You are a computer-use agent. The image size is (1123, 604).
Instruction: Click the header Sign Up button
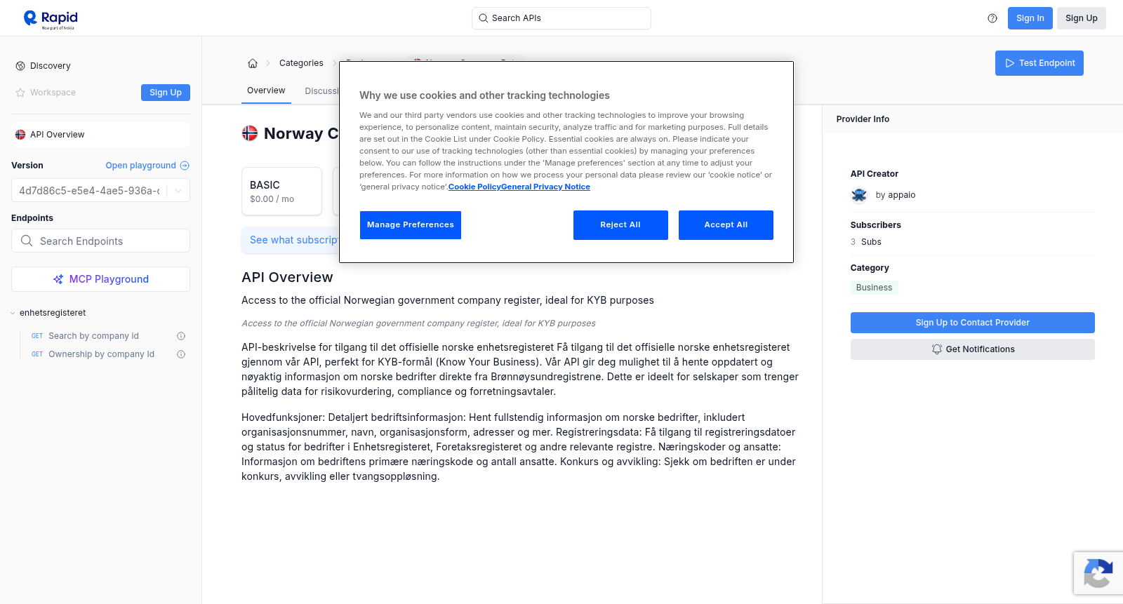coord(1081,18)
